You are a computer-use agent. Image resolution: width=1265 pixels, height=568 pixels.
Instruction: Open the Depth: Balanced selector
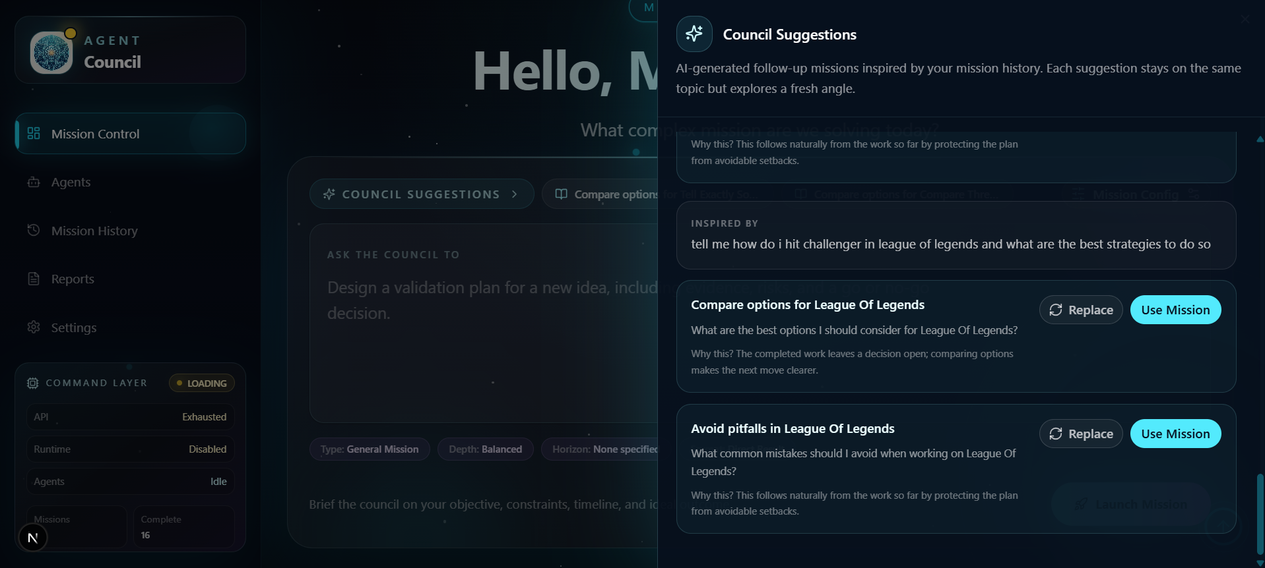pos(485,449)
